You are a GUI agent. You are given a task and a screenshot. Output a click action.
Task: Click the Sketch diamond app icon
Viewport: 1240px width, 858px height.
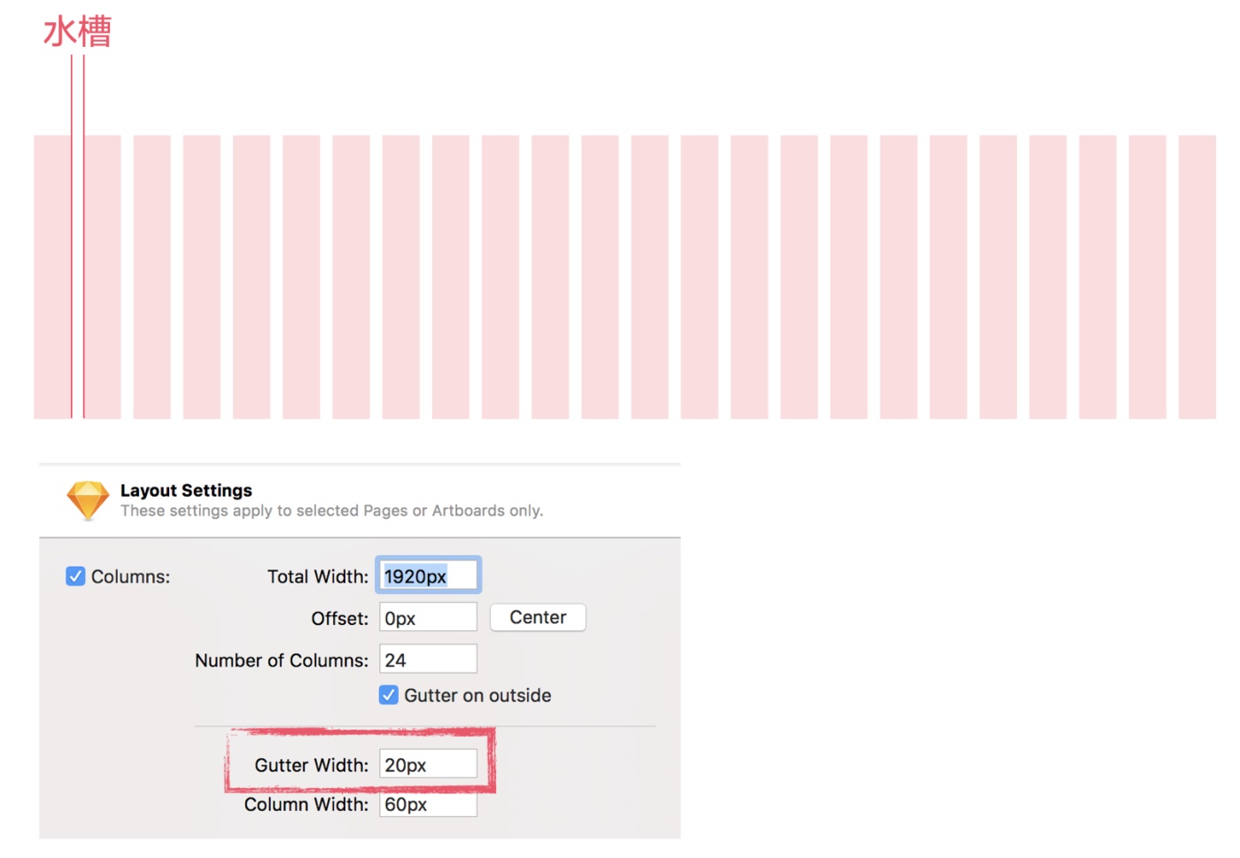(88, 500)
